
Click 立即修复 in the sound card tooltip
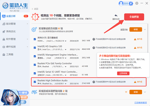123,73
